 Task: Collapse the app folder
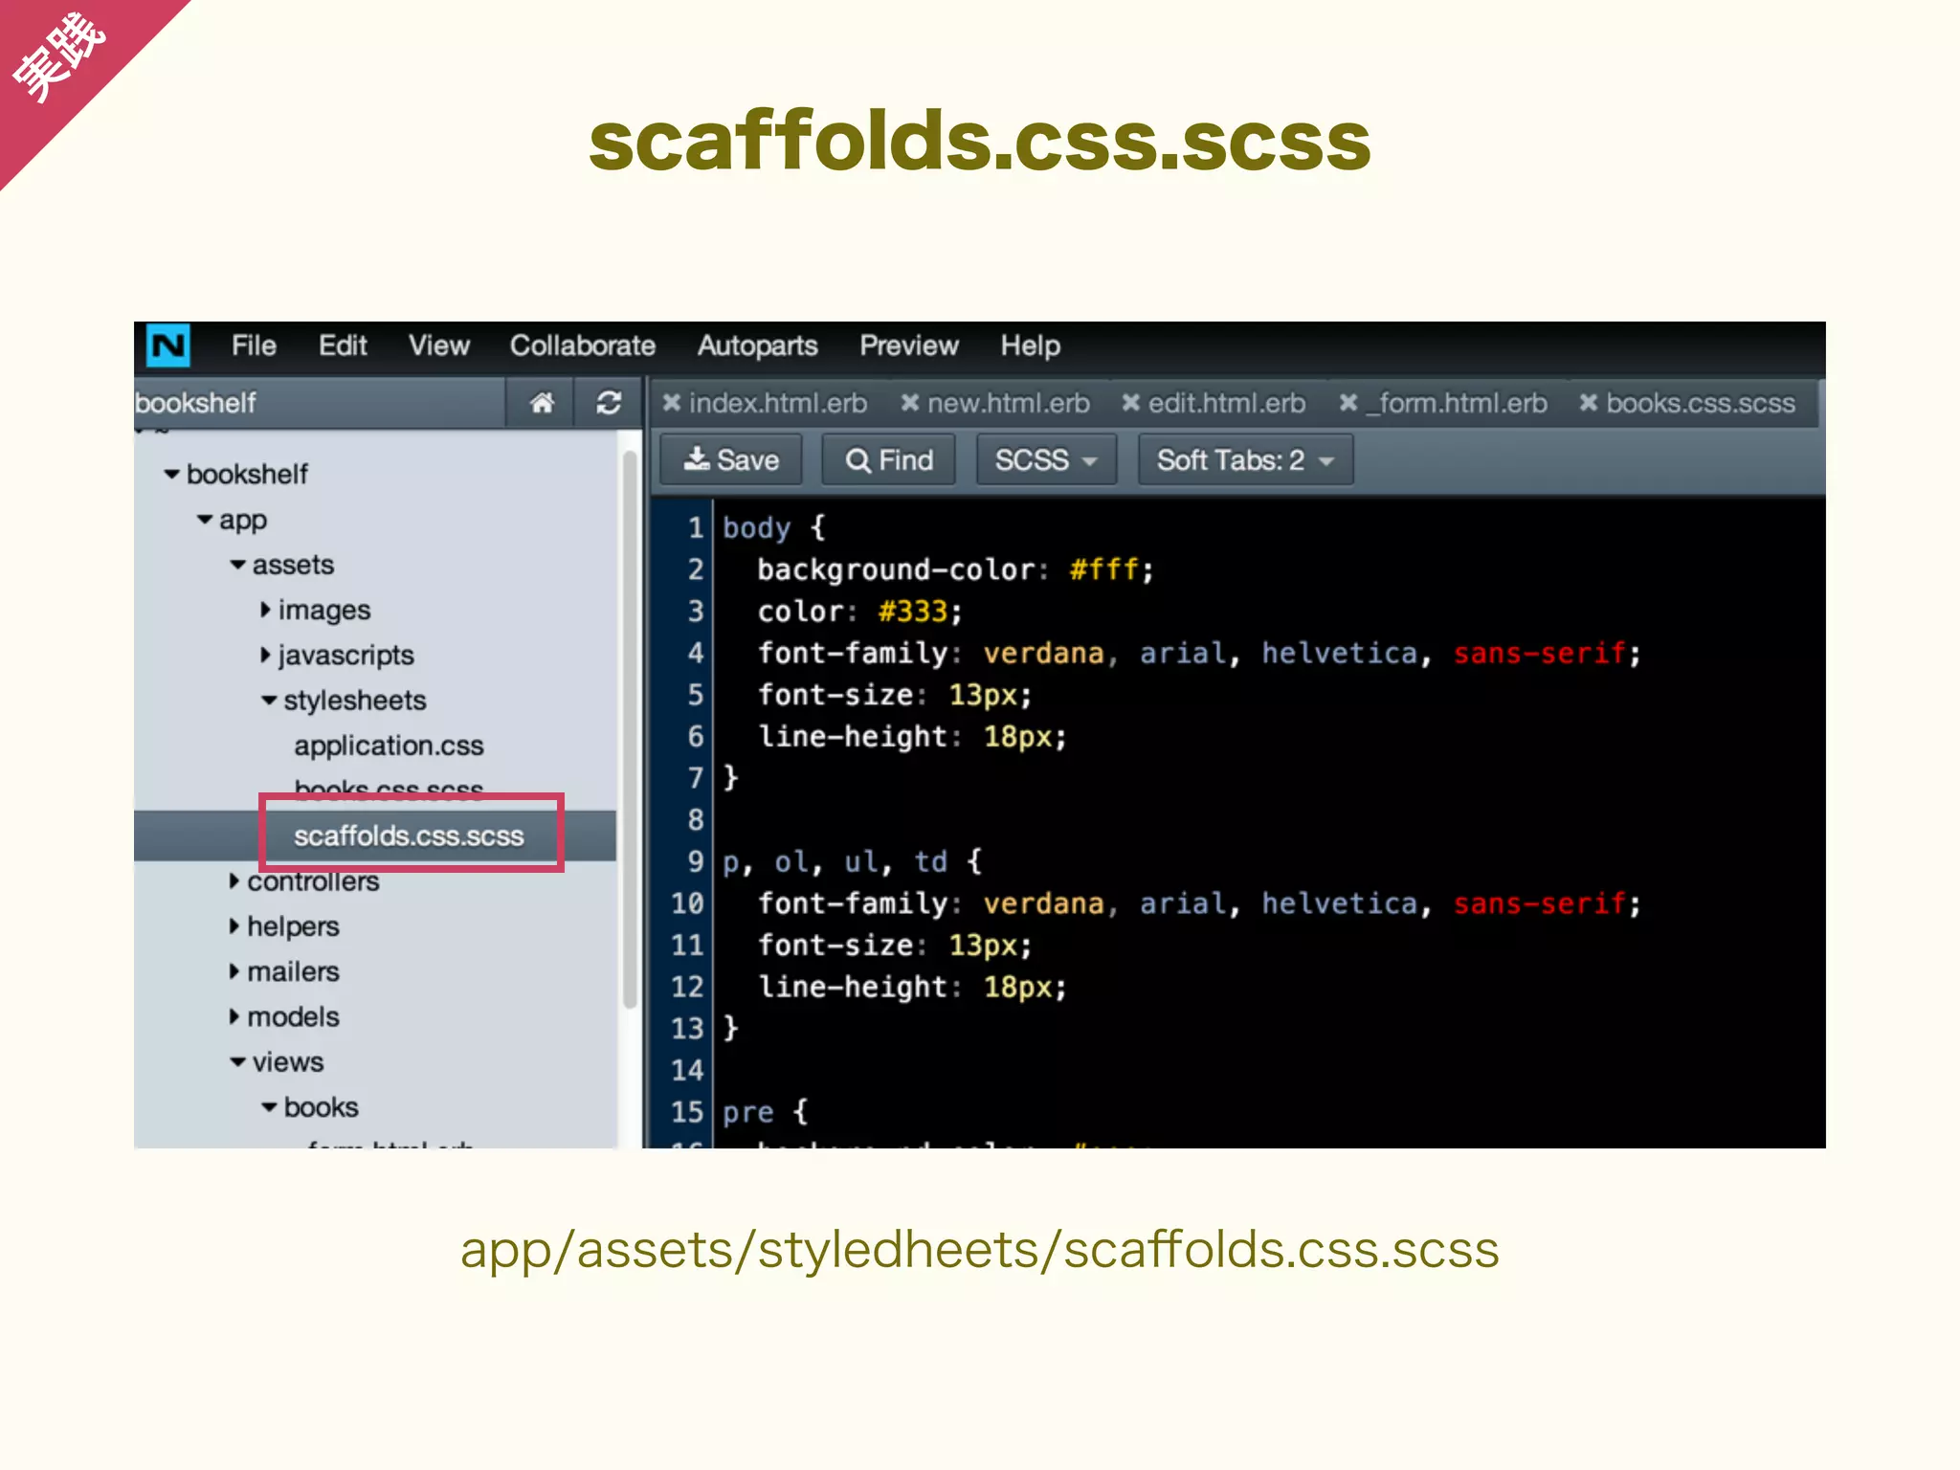205,520
